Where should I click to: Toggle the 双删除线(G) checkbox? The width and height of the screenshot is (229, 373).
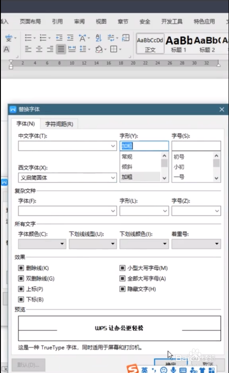click(x=21, y=278)
